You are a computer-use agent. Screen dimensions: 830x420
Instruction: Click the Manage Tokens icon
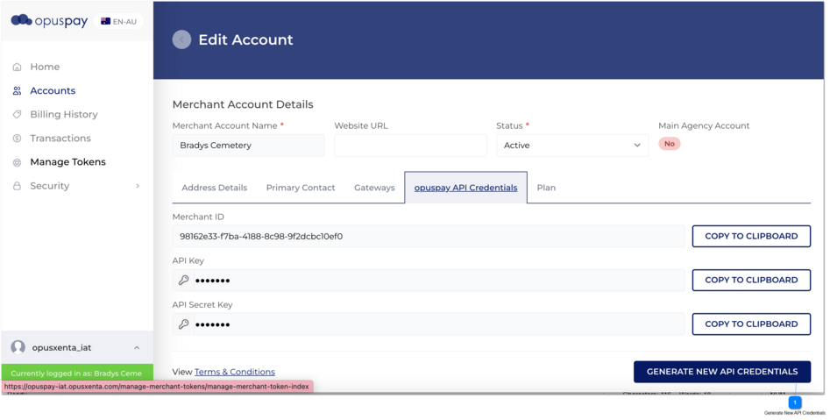point(17,162)
